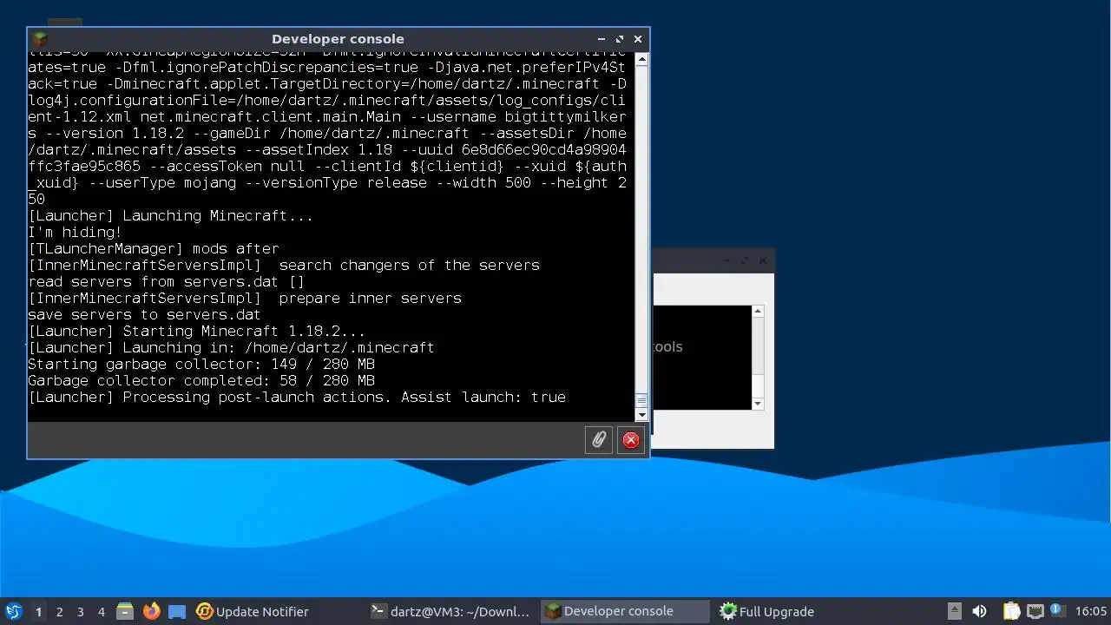Click the red stop-process X button
Screen dimensions: 1111x625
point(631,440)
